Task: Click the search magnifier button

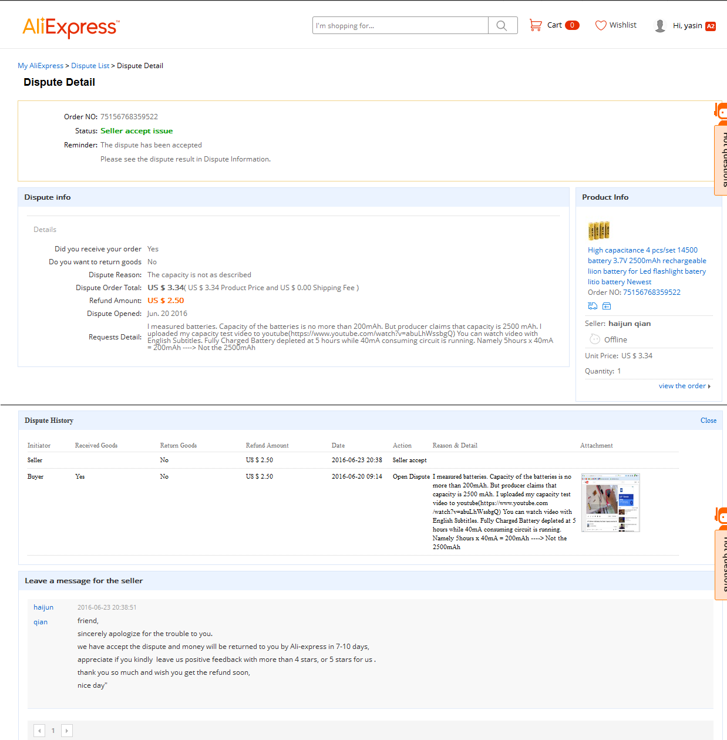Action: (502, 25)
